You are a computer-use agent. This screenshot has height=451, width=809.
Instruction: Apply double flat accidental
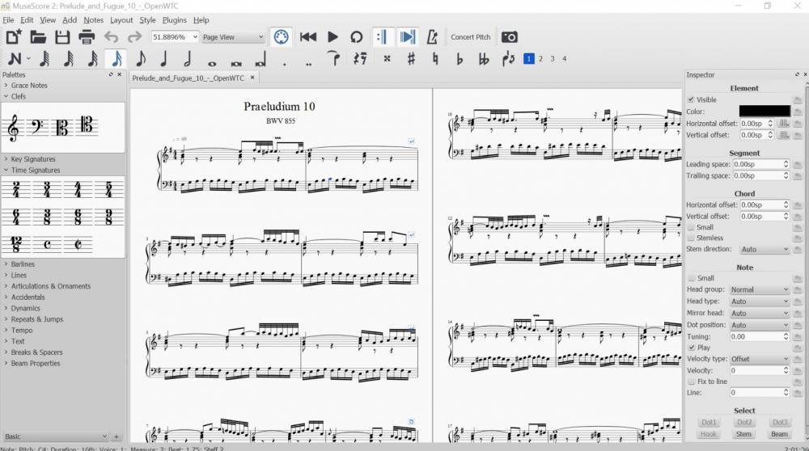point(484,59)
